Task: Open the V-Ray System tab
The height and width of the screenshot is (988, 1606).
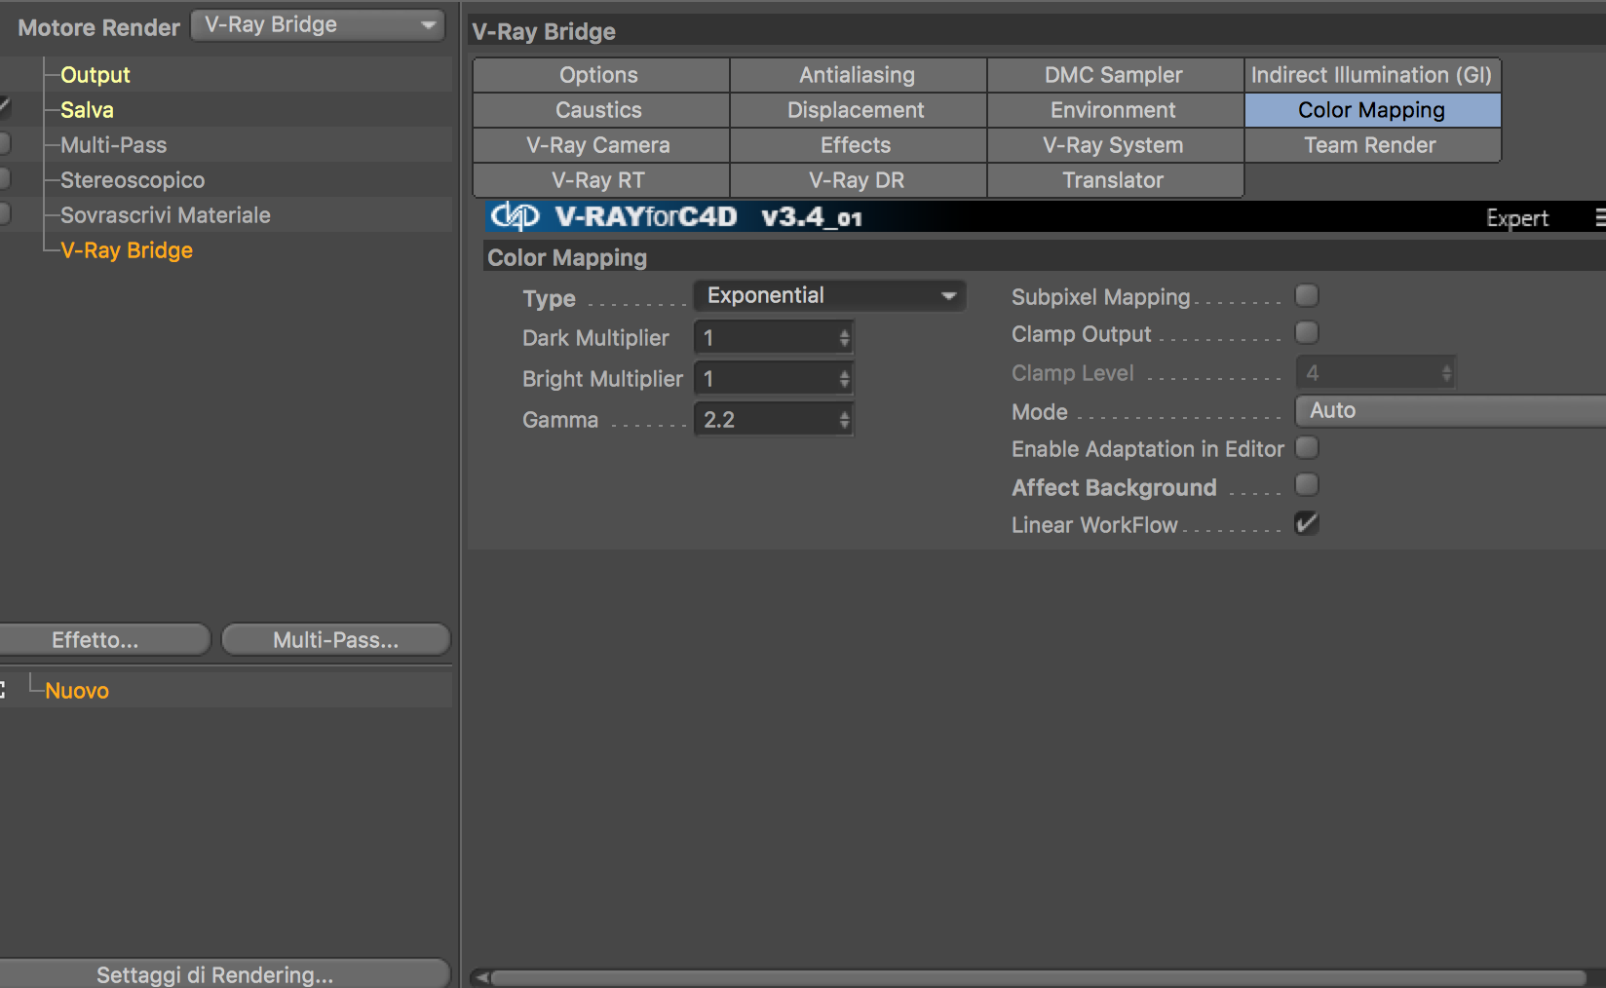Action: click(x=1115, y=145)
